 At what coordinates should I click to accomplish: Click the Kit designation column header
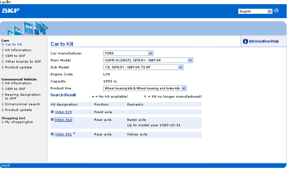(x=64, y=104)
